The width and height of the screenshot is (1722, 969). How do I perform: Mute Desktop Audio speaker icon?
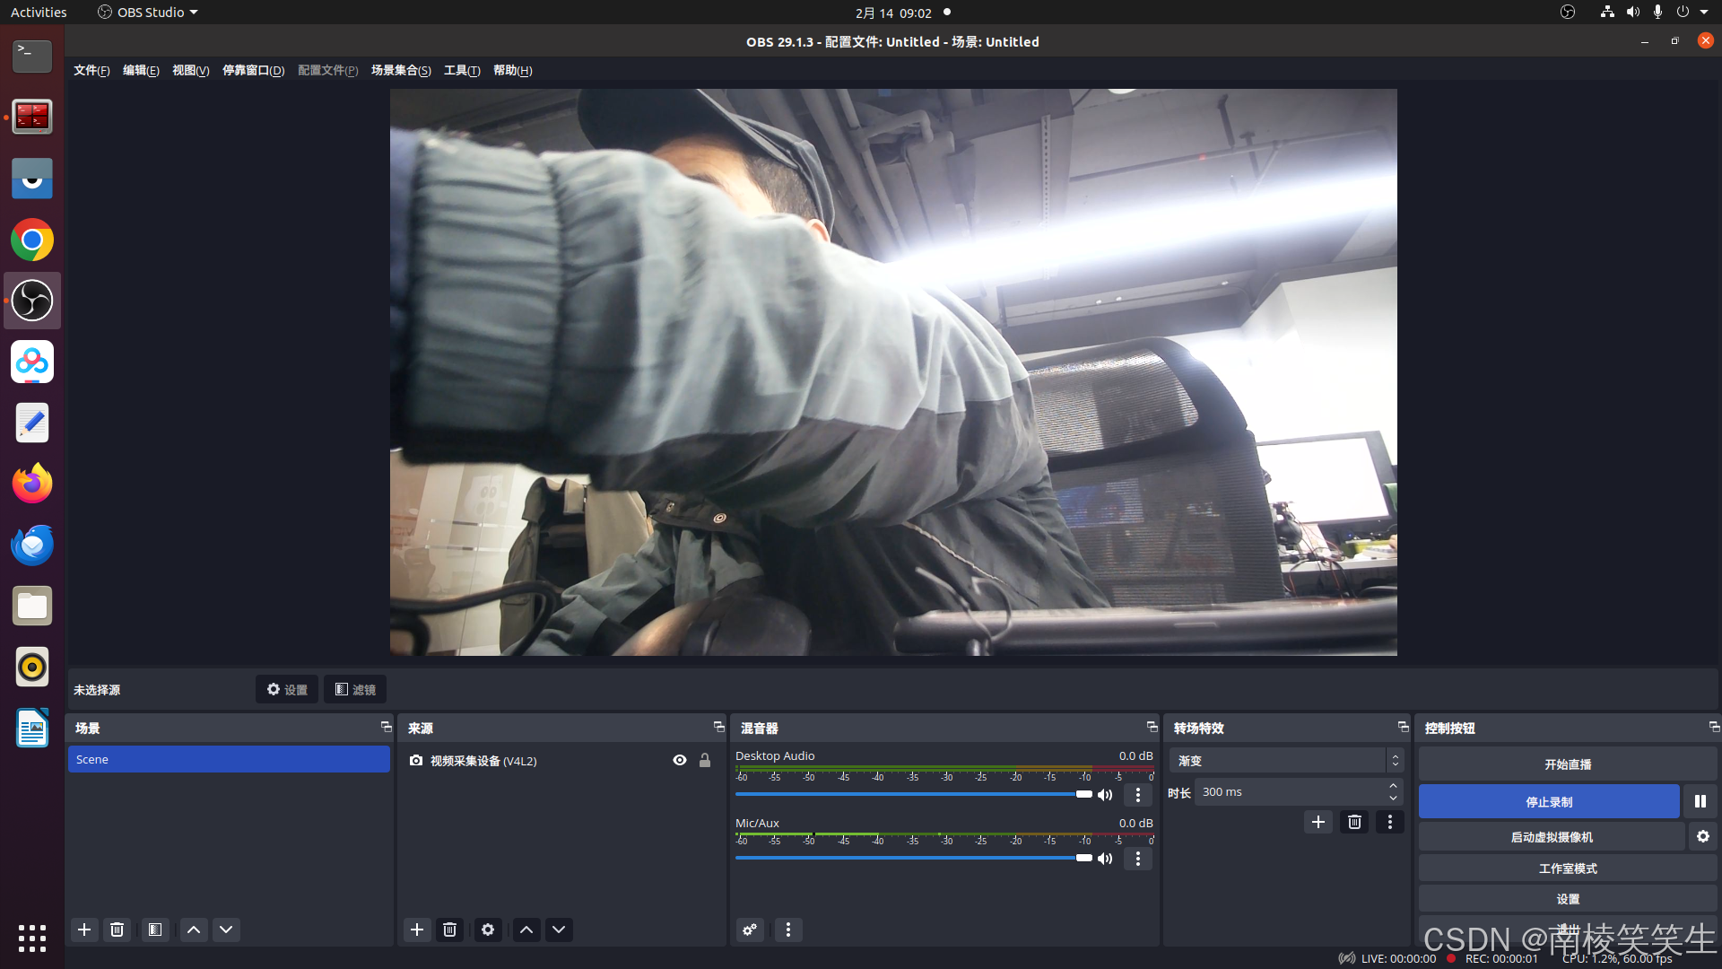click(1105, 795)
